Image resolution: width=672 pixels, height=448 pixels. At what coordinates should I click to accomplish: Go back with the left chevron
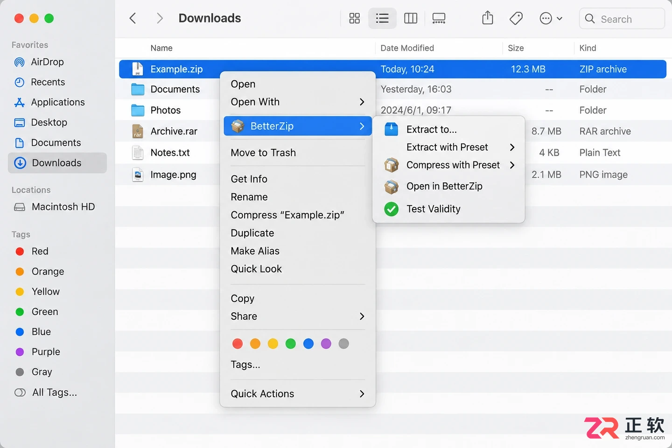point(133,18)
